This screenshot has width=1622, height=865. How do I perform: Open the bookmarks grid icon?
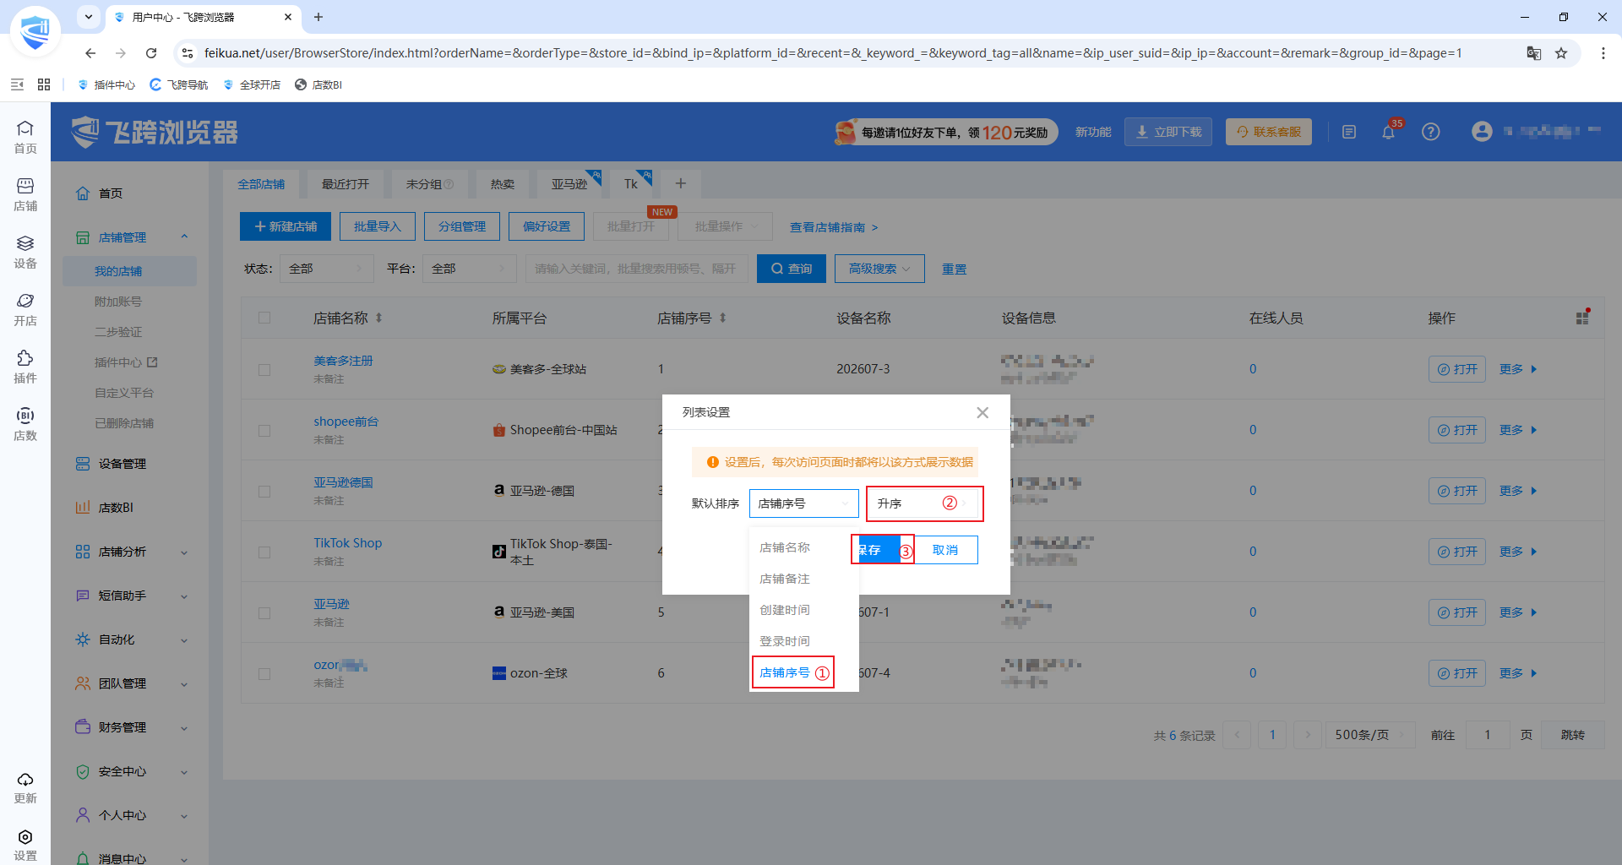click(44, 84)
